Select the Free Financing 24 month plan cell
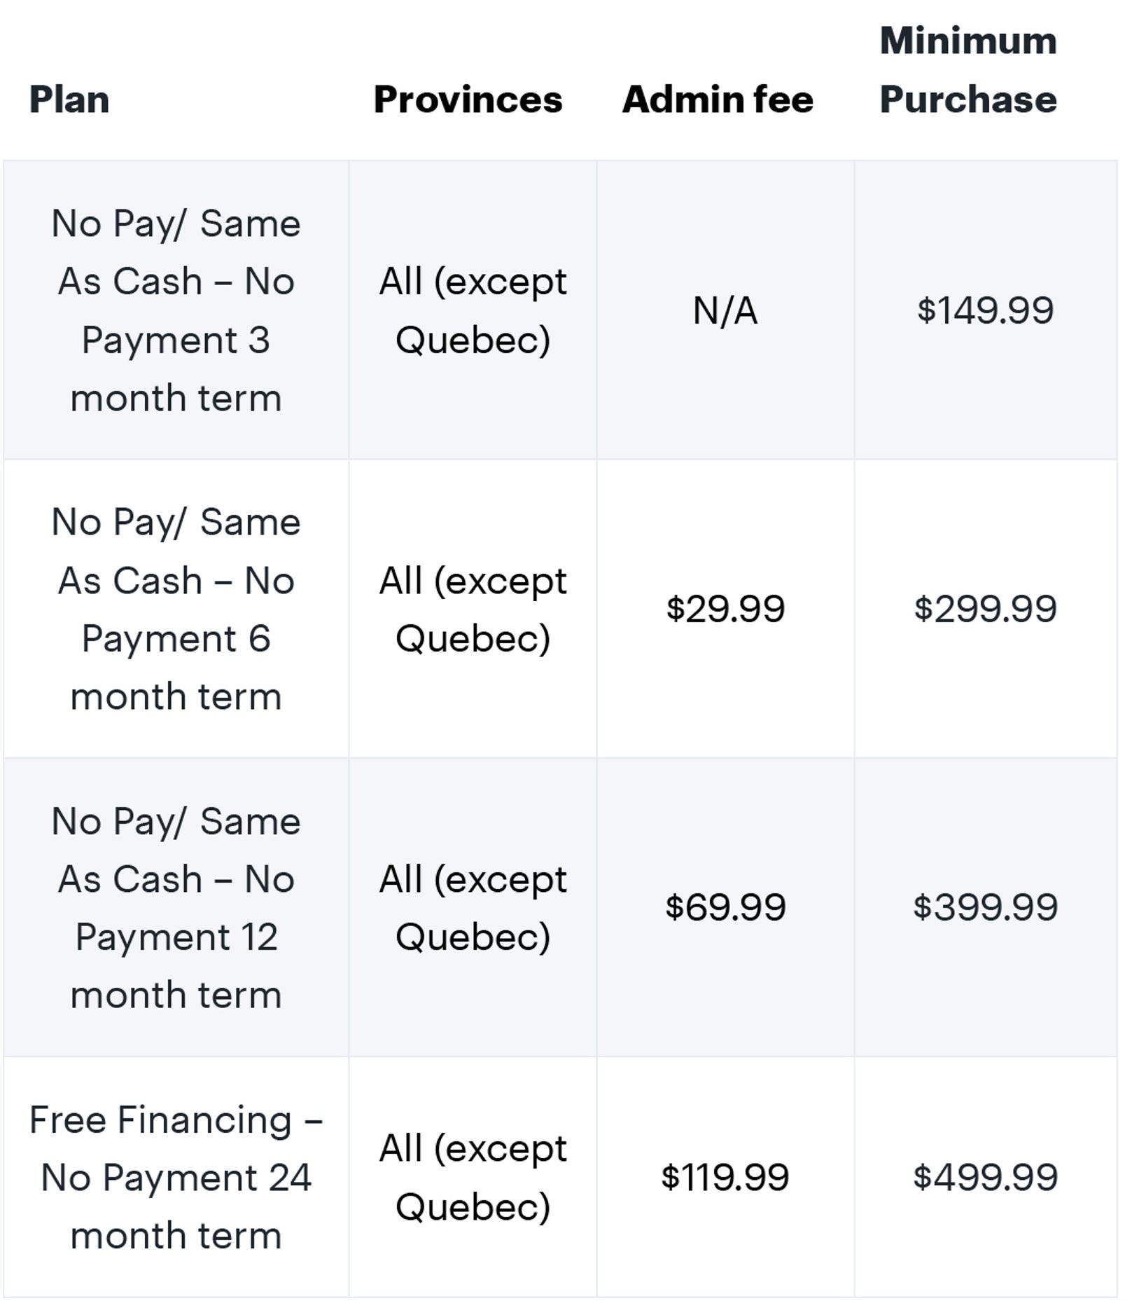Viewport: 1132px width, 1301px height. coord(176,1177)
